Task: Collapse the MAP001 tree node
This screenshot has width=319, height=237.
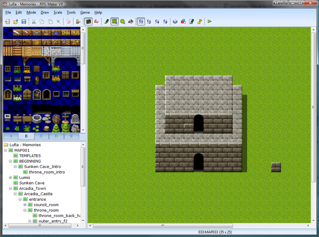Action: click(6, 150)
